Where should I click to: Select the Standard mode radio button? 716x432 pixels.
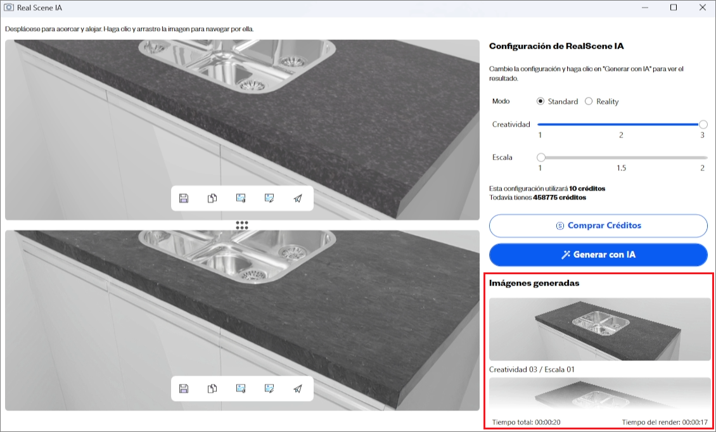[x=540, y=101]
